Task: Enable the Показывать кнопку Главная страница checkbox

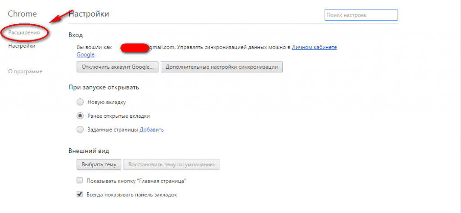Action: (80, 181)
